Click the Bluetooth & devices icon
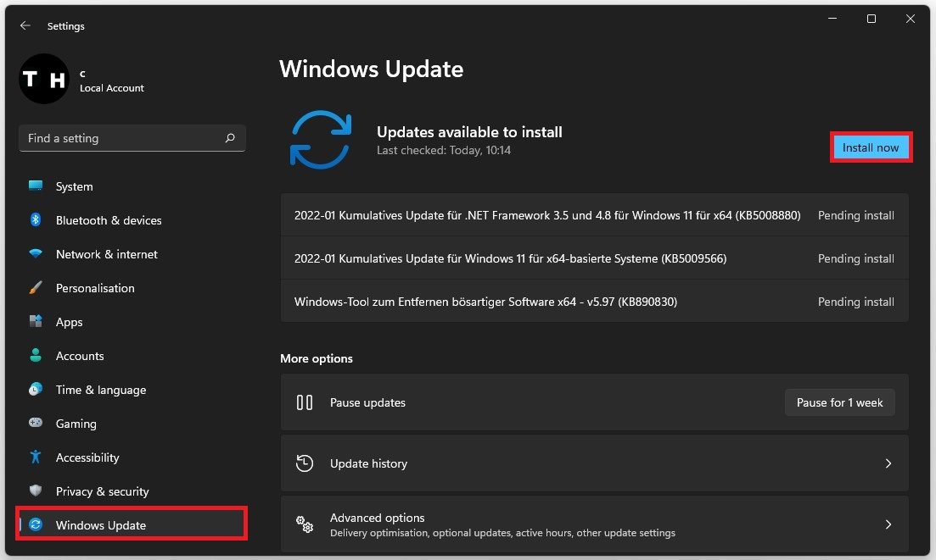This screenshot has height=560, width=936. 36,220
